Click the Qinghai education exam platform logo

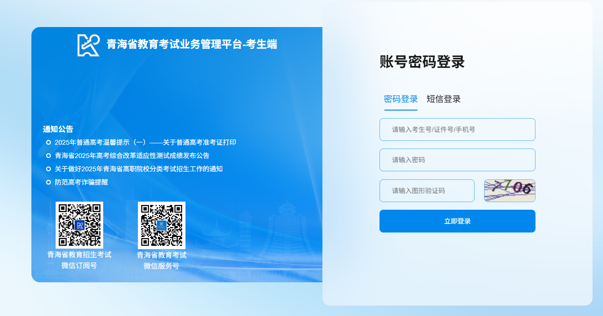tap(88, 45)
